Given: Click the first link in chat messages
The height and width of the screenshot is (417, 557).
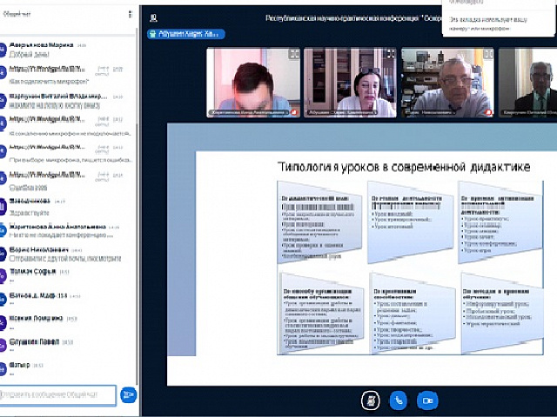Looking at the screenshot, I should (x=45, y=67).
